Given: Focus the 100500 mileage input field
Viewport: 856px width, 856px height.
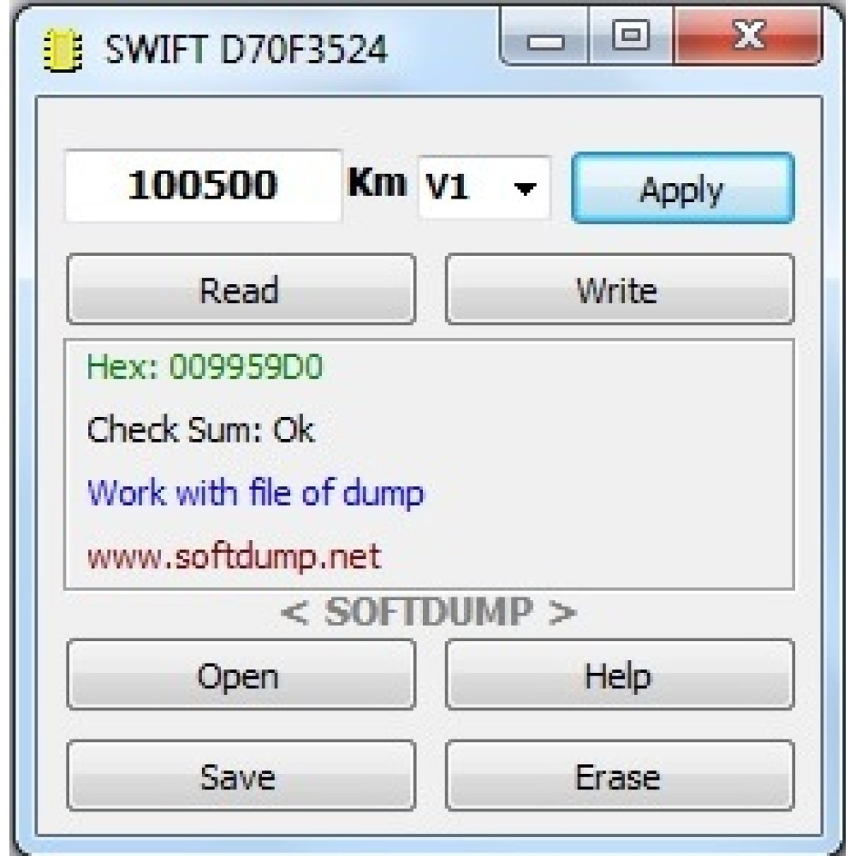Looking at the screenshot, I should coord(203,186).
